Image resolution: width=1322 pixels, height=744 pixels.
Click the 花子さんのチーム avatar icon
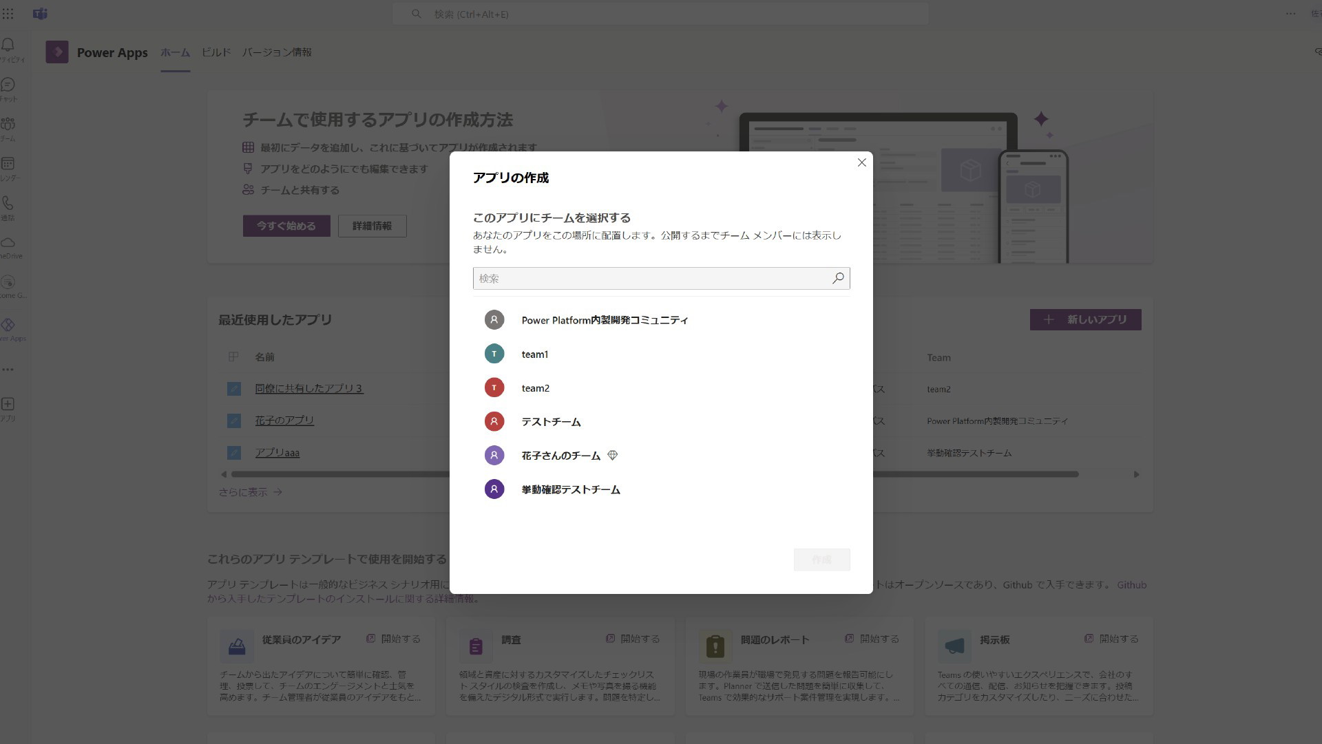click(494, 455)
